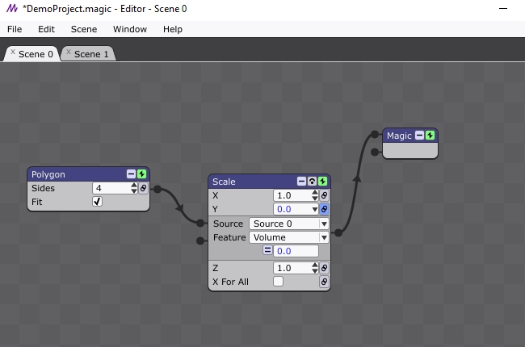Collapse the Polygon node with its minus icon

(x=131, y=174)
